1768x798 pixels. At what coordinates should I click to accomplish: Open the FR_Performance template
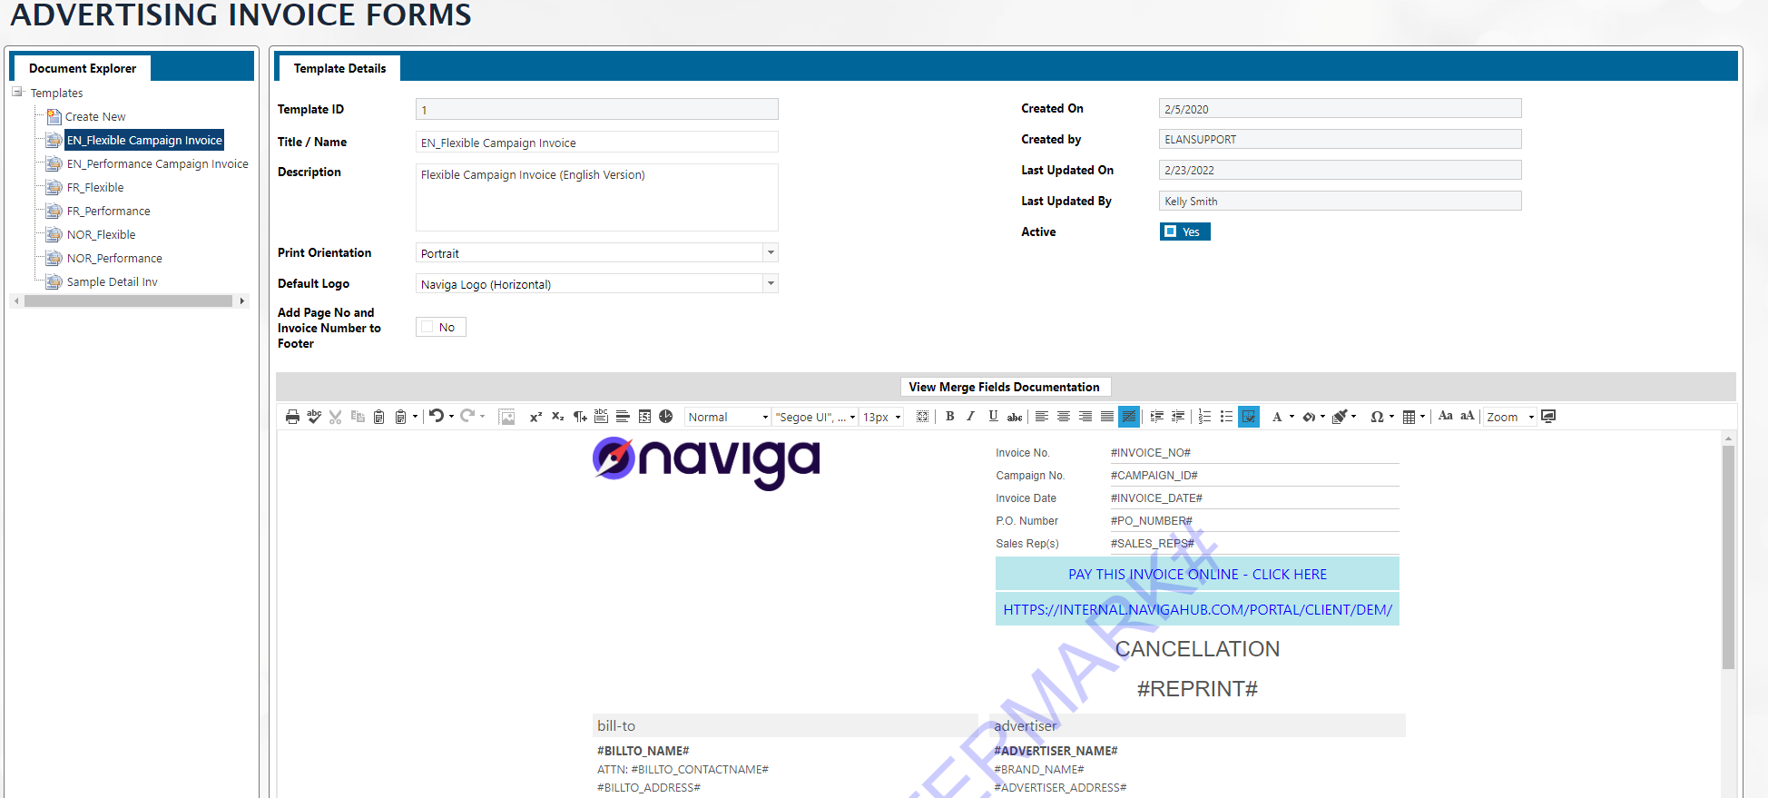(108, 212)
